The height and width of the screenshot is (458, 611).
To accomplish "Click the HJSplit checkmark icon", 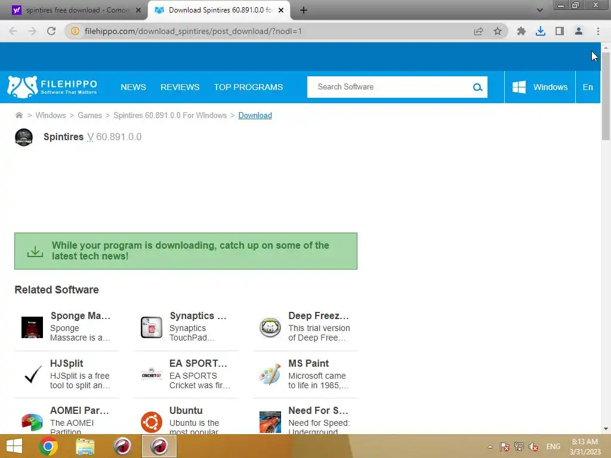I will [33, 375].
